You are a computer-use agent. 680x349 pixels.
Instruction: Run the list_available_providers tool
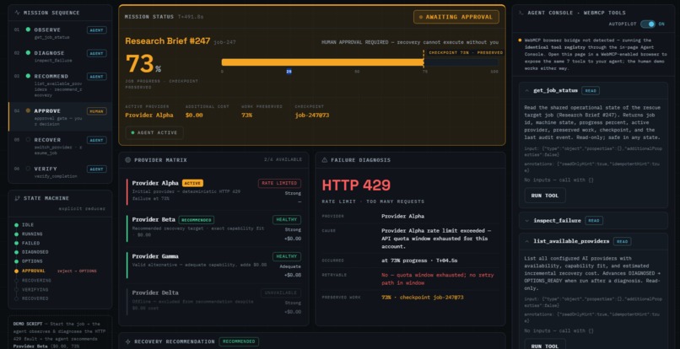pos(545,345)
